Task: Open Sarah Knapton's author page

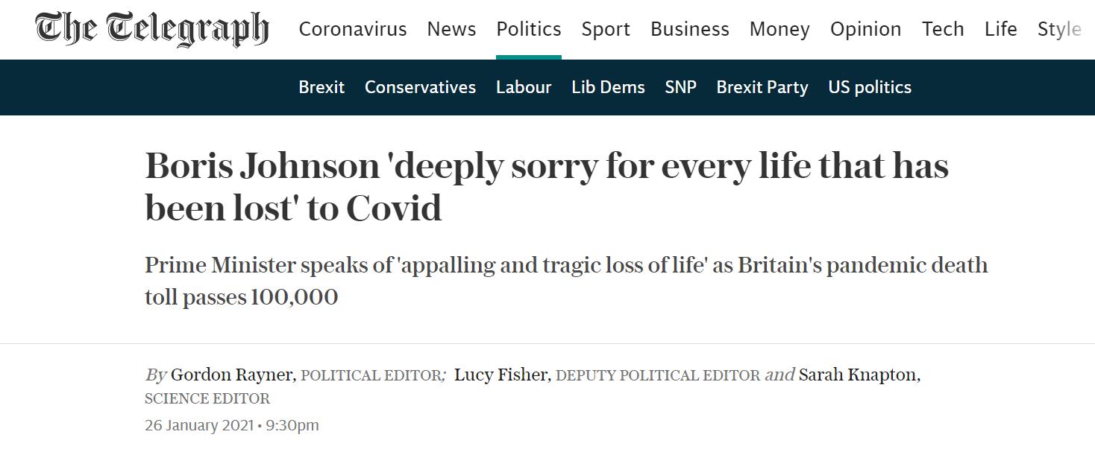Action: coord(859,375)
